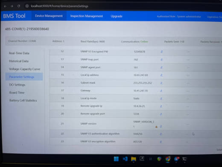222x167 pixels.
Task: Edit the Remote upgrade port value
Action: [x=161, y=114]
